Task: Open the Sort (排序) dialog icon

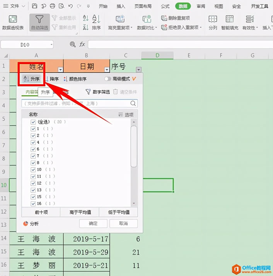Action: [x=96, y=19]
